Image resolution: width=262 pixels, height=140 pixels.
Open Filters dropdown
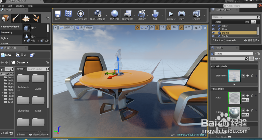tap(21, 69)
